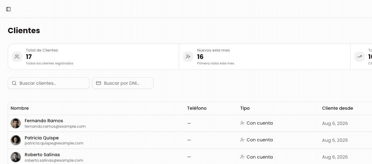Open Roberto Salinas client name
The width and height of the screenshot is (372, 164).
(x=42, y=155)
